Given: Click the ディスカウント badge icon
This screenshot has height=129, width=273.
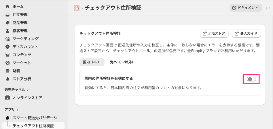Looking at the screenshot, I should pos(7,47).
